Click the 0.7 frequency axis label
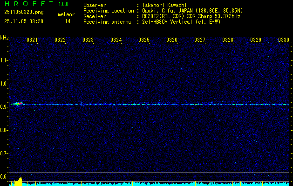The image size is (293, 186). coord(4,153)
